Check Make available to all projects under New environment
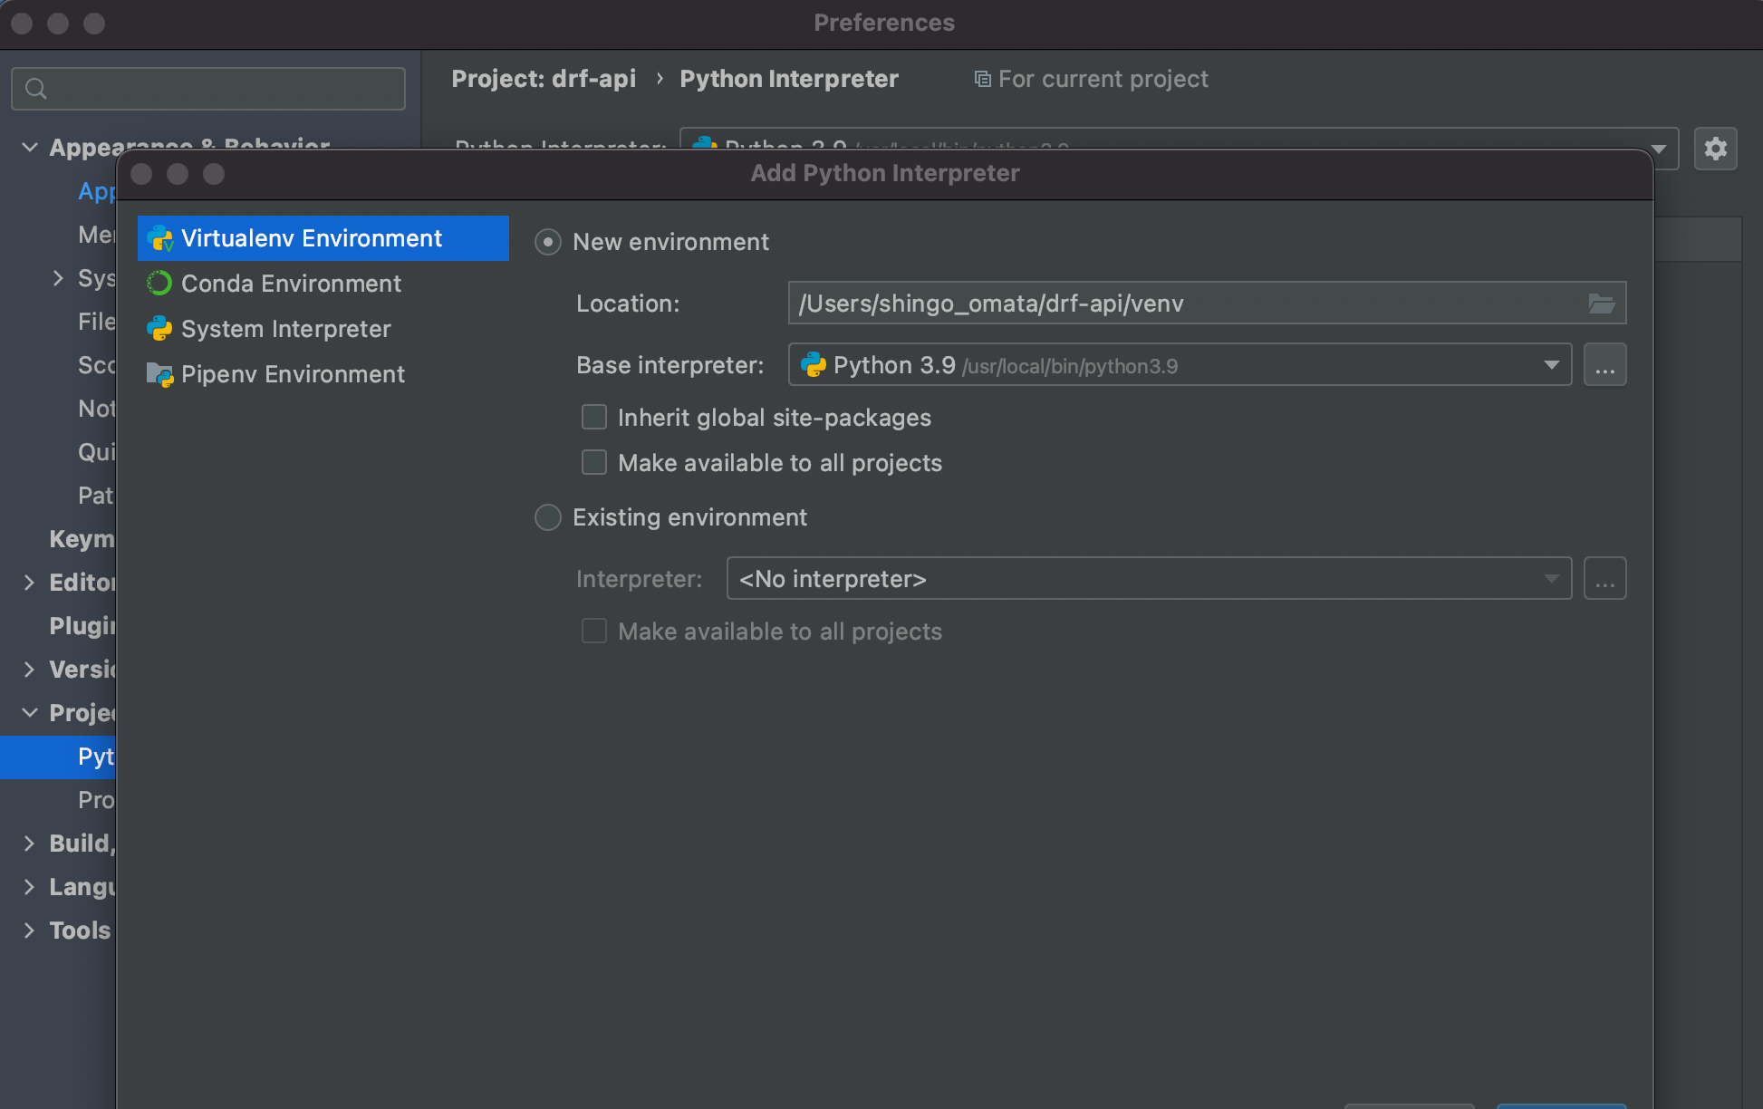This screenshot has height=1109, width=1763. point(594,463)
